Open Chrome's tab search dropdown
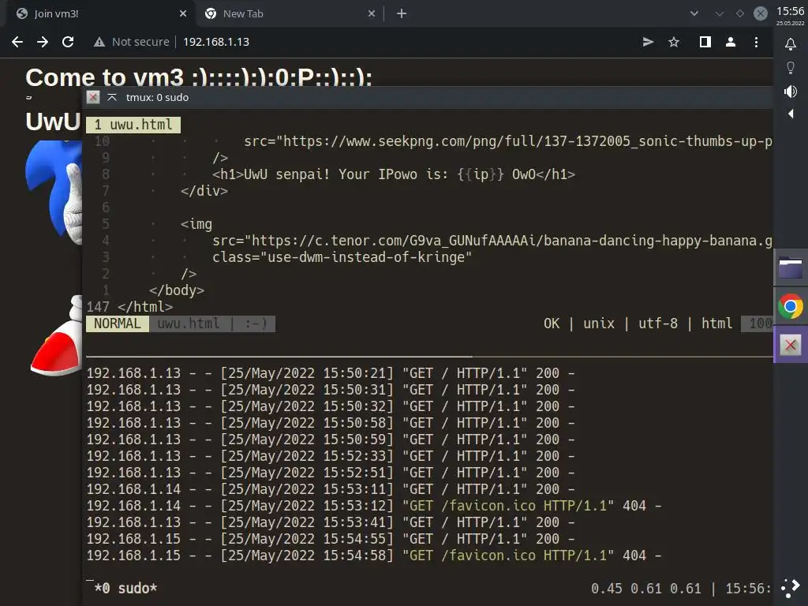Image resolution: width=808 pixels, height=606 pixels. point(694,13)
